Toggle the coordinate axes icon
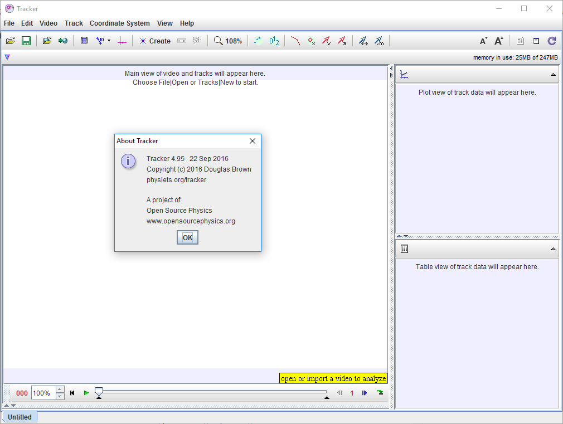 (x=122, y=41)
